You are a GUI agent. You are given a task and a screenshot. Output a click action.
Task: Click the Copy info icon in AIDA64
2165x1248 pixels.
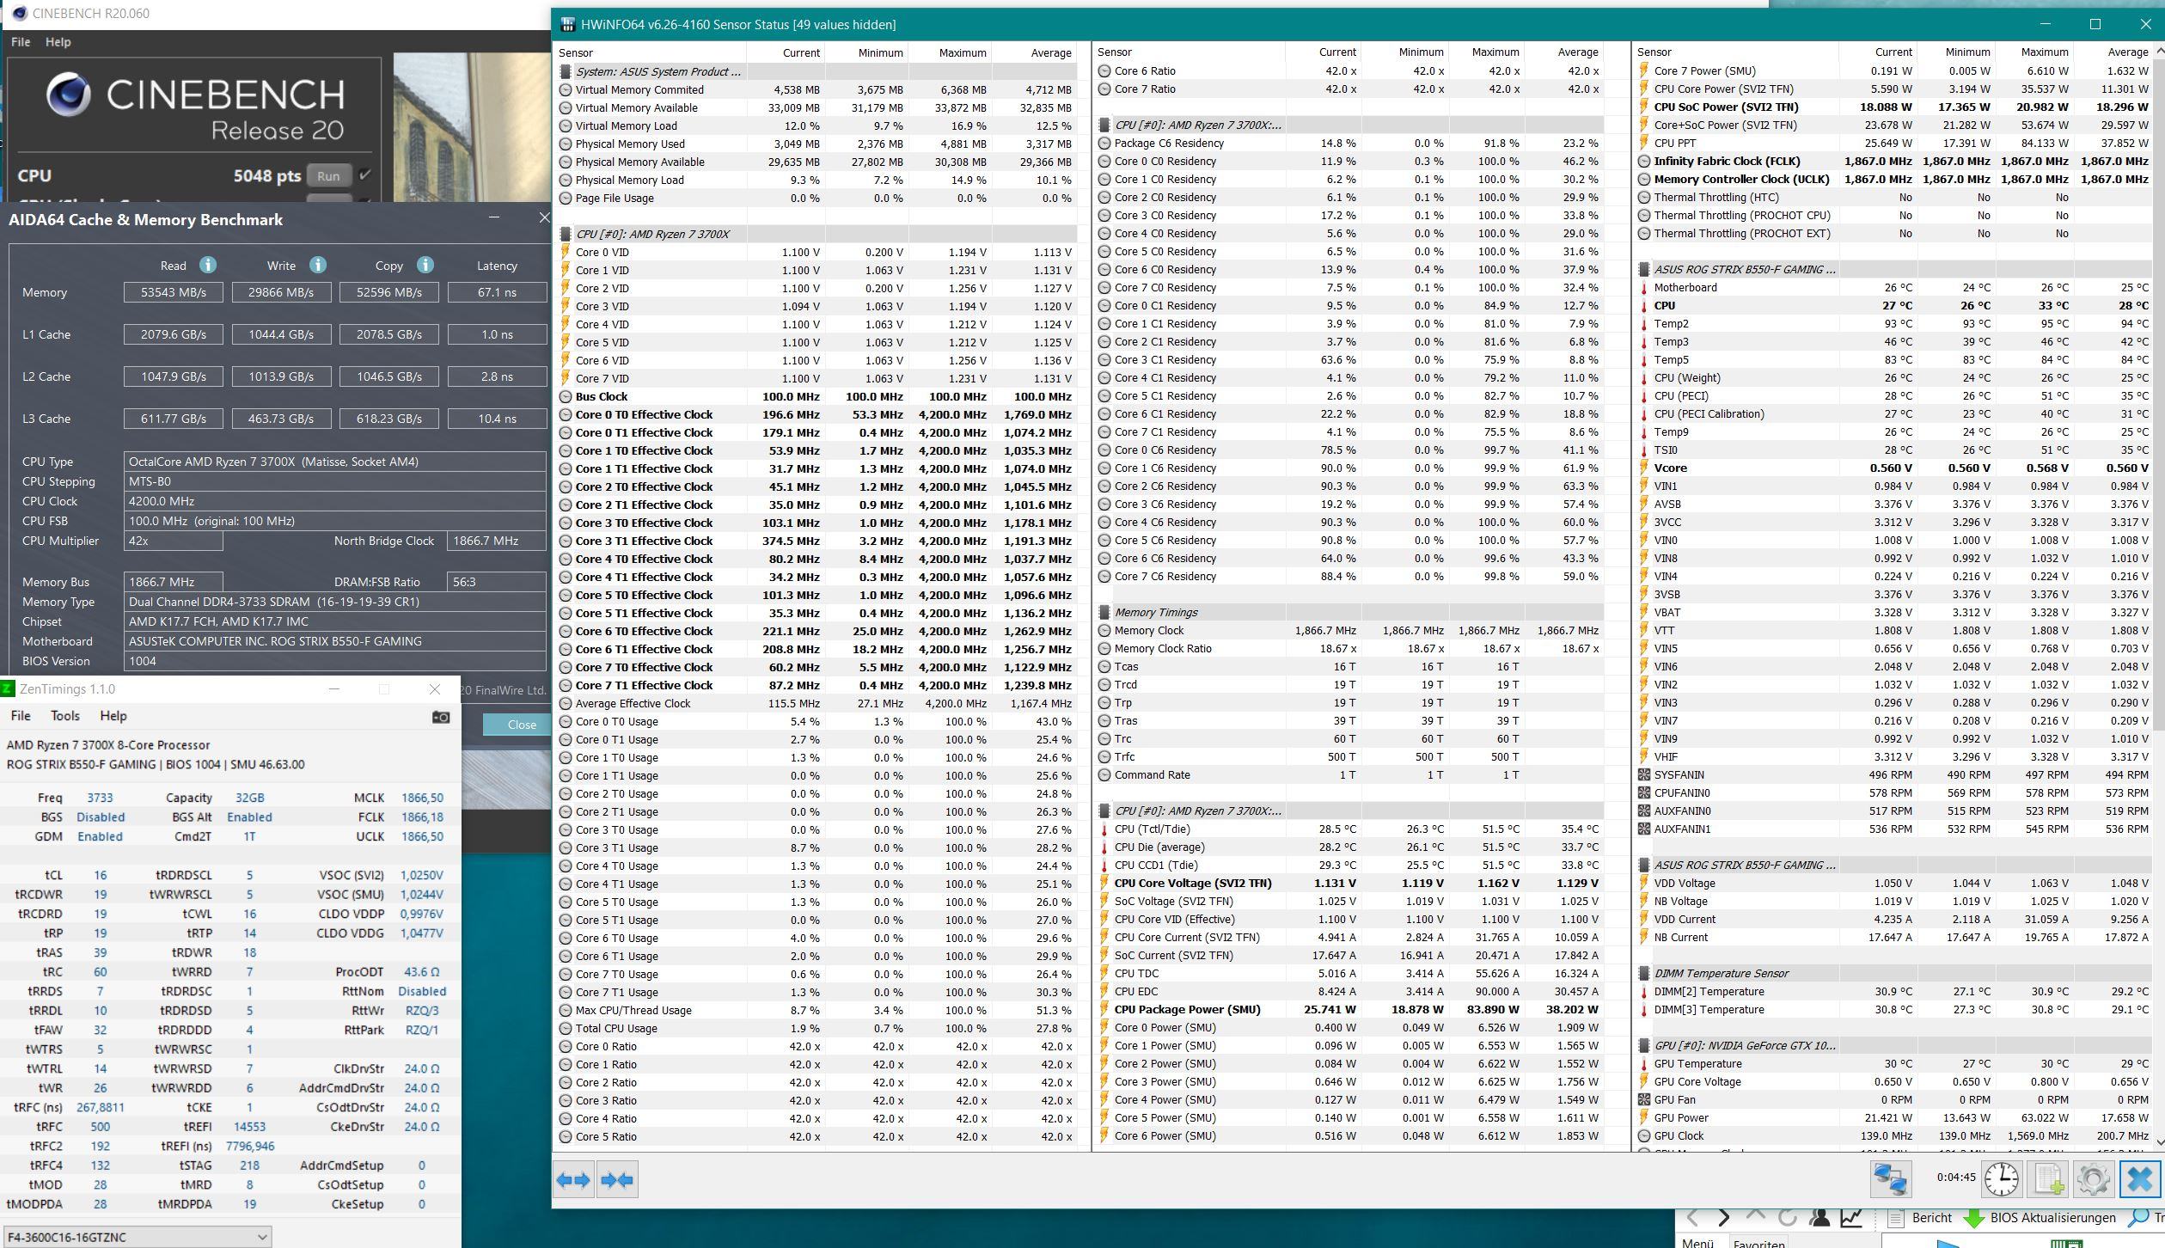[x=425, y=265]
